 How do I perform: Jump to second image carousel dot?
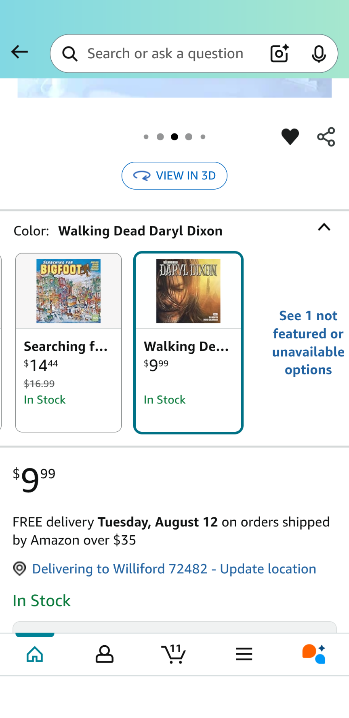[x=160, y=137]
